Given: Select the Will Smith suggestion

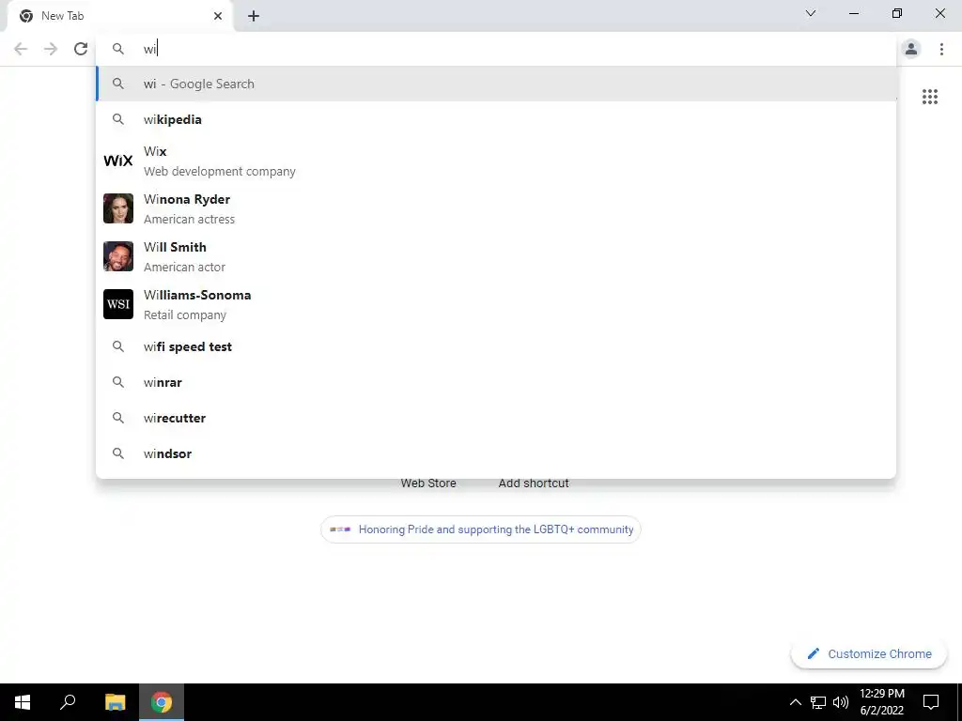Looking at the screenshot, I should click(496, 256).
